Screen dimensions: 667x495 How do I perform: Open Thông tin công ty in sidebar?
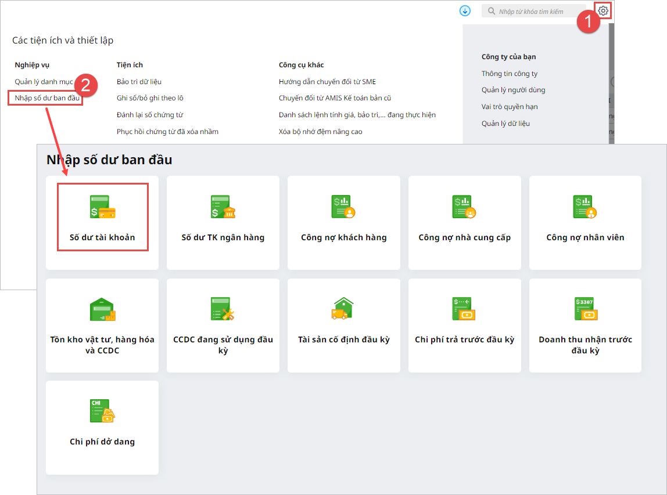(510, 74)
